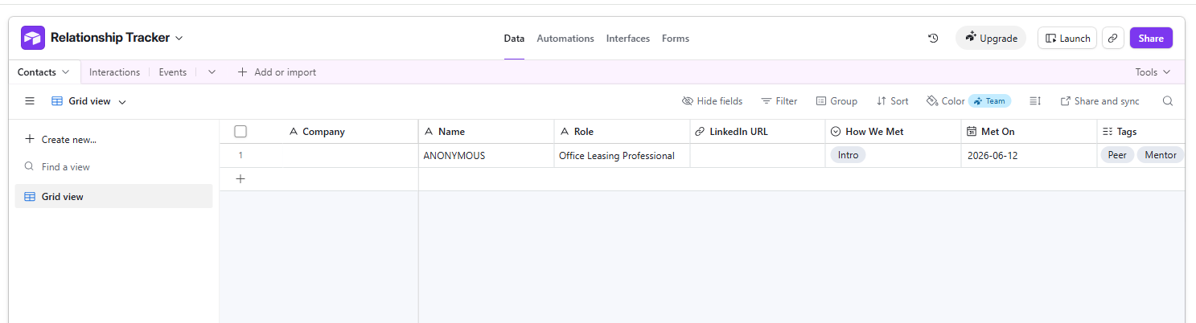The width and height of the screenshot is (1196, 323).
Task: Click the Mentor tag
Action: (1160, 155)
